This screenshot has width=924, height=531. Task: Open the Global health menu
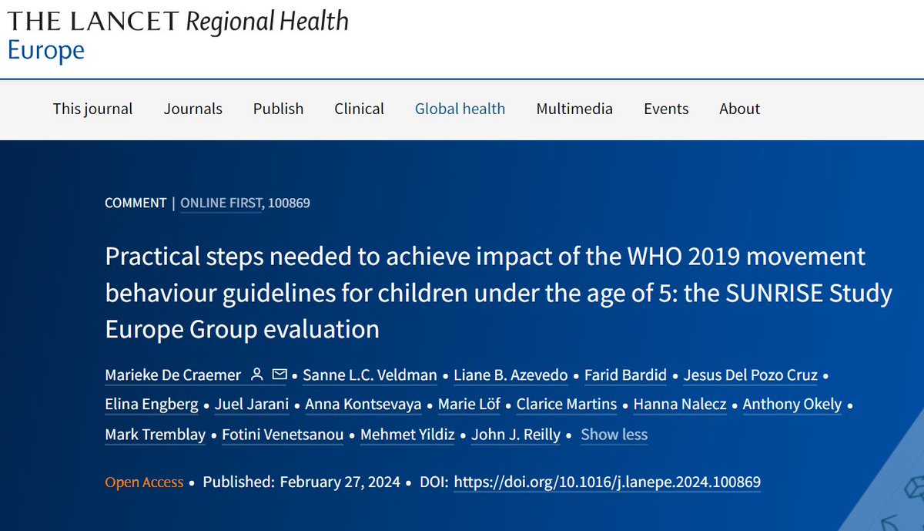pyautogui.click(x=460, y=109)
